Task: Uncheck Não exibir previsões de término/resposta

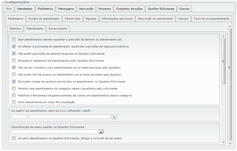Action: coord(14,54)
